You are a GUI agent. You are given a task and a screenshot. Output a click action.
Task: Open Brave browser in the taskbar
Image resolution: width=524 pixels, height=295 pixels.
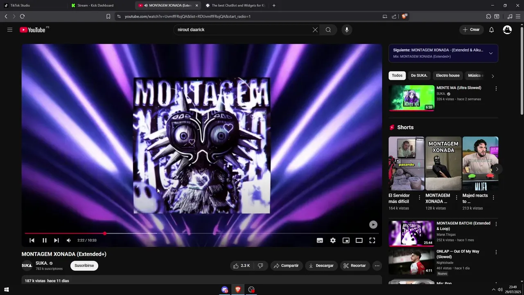[238, 290]
